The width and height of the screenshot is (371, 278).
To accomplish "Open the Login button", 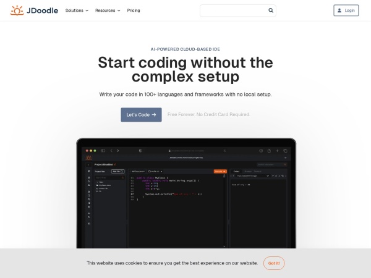I will click(346, 11).
